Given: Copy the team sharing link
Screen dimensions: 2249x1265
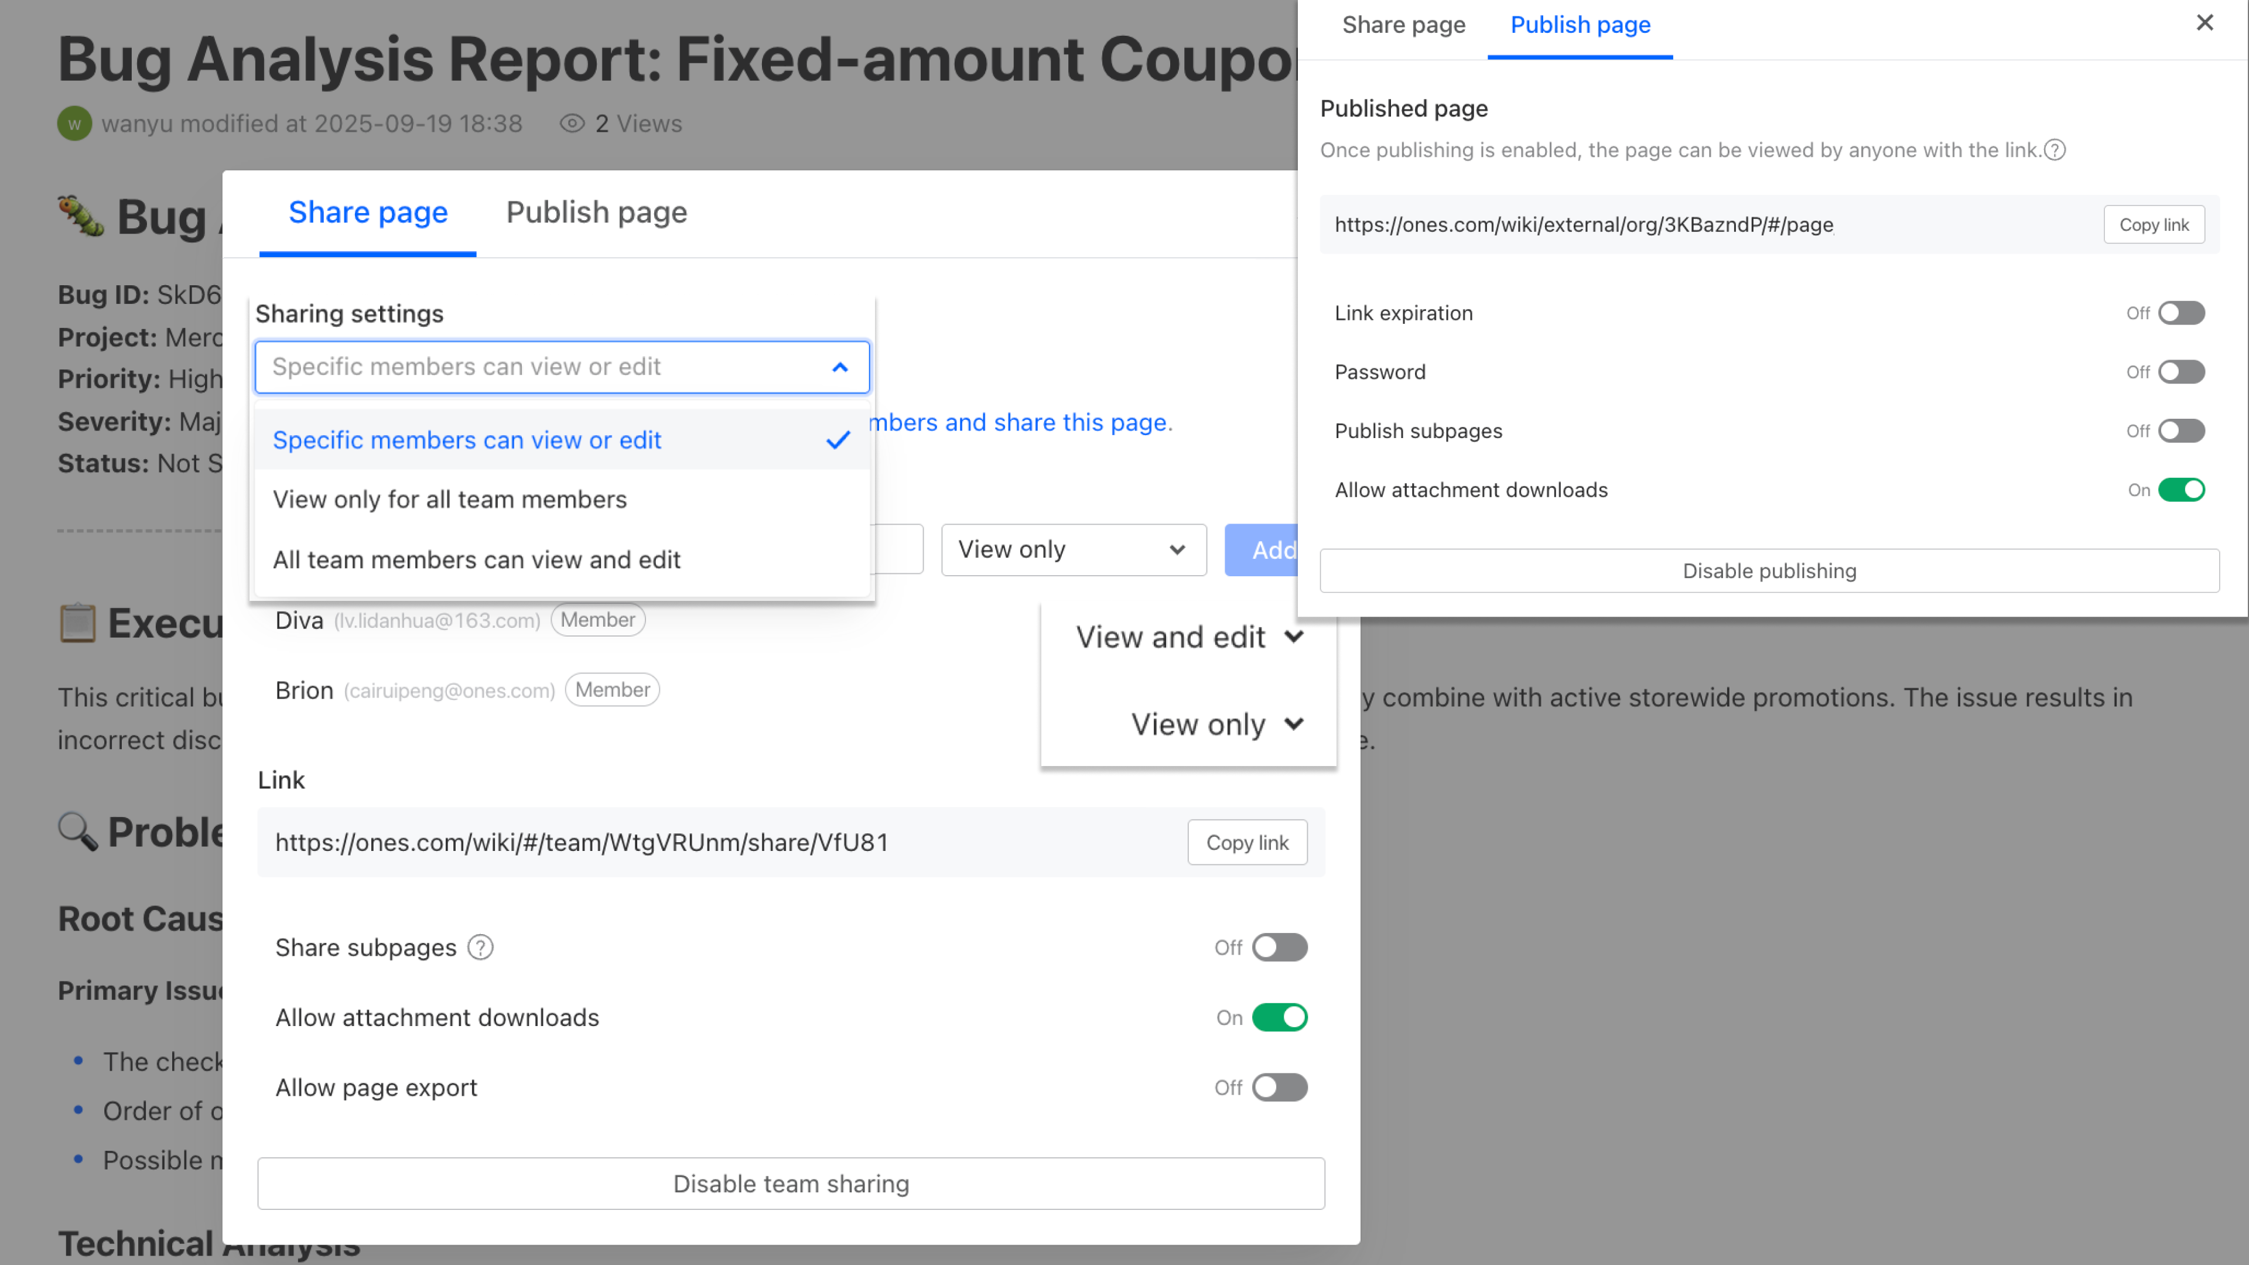Looking at the screenshot, I should pyautogui.click(x=1247, y=843).
